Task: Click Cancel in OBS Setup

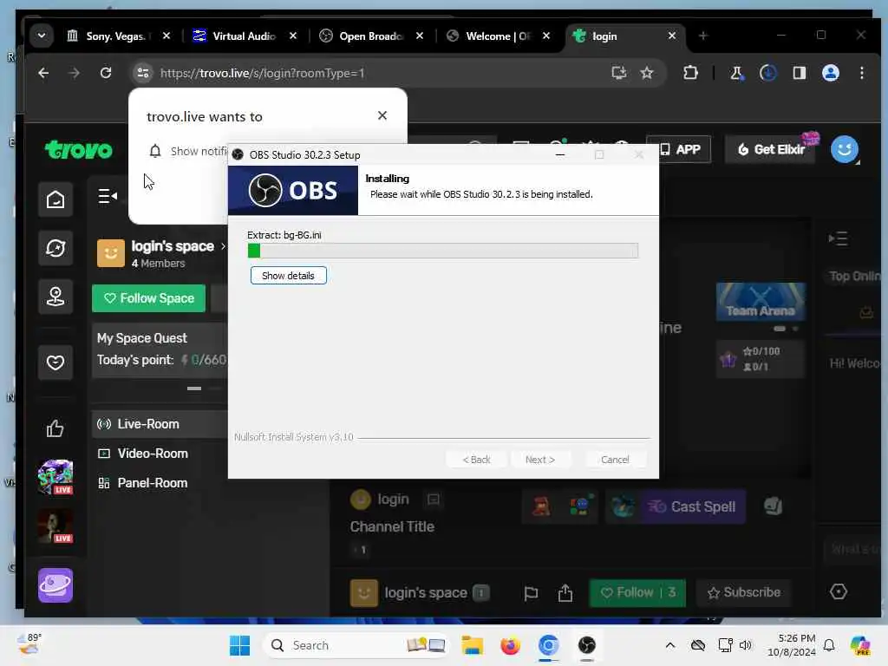Action: coord(615,460)
